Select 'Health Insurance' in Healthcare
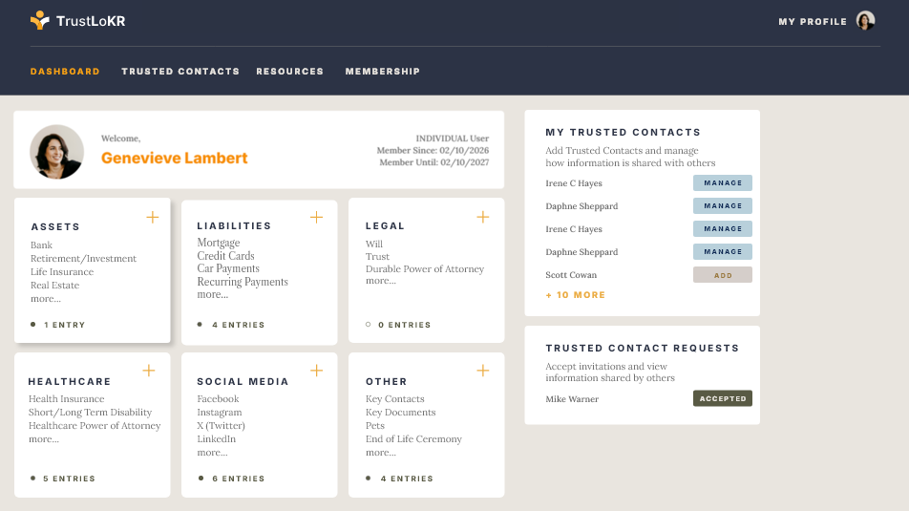Image resolution: width=909 pixels, height=511 pixels. (67, 399)
